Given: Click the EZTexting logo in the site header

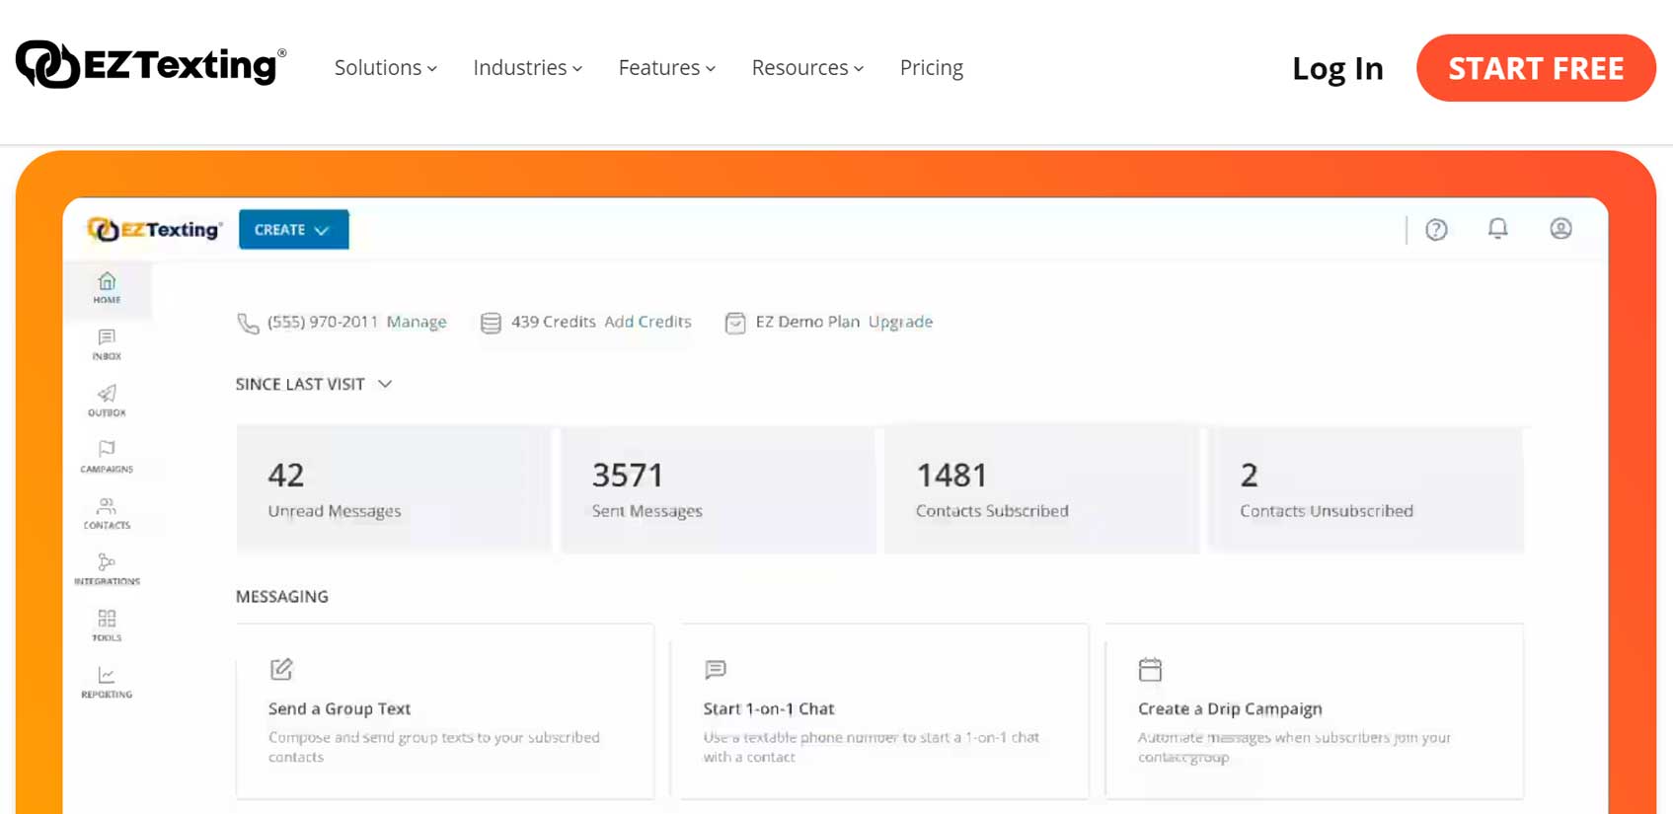Looking at the screenshot, I should pyautogui.click(x=151, y=65).
